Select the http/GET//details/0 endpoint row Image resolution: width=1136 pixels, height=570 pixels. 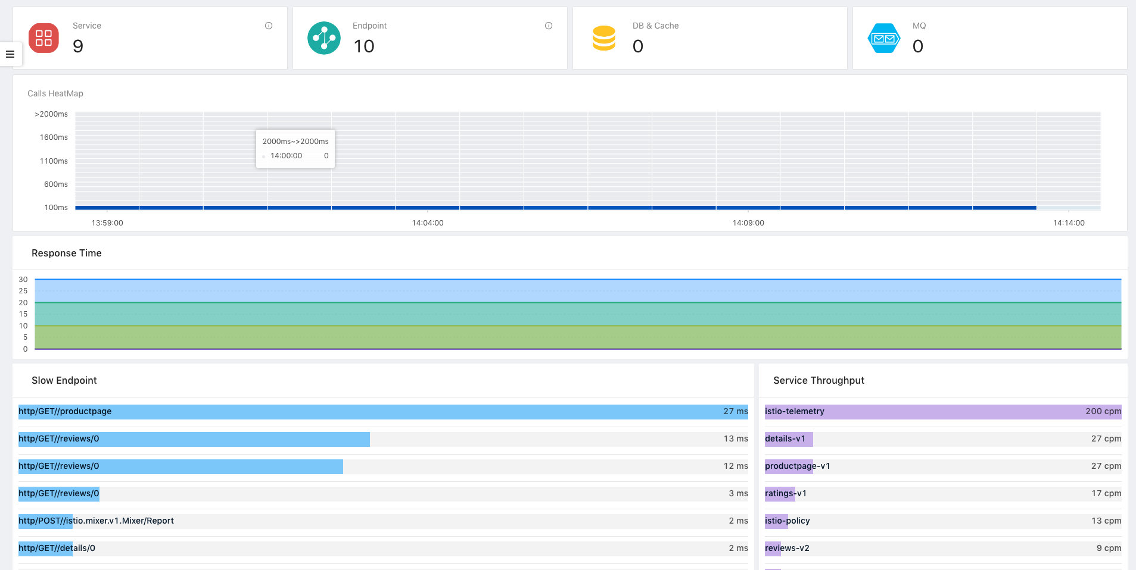(57, 549)
